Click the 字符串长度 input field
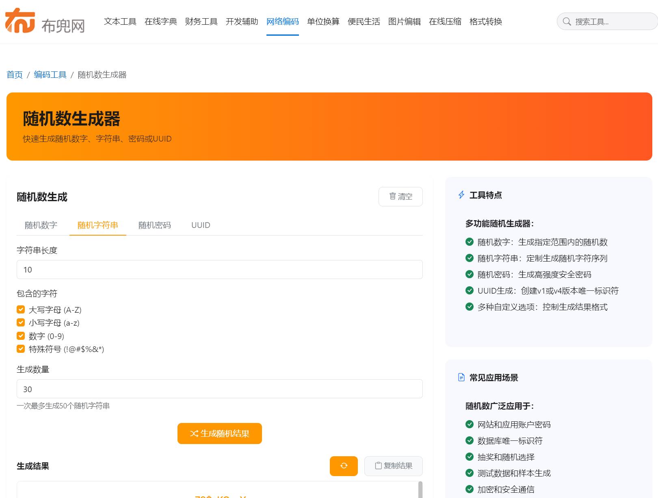Image resolution: width=658 pixels, height=498 pixels. [x=219, y=269]
